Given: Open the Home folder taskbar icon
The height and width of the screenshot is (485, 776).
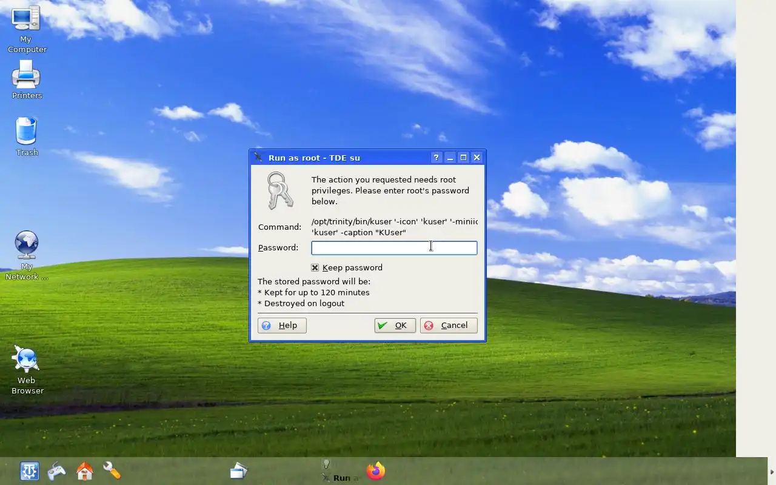Looking at the screenshot, I should (85, 471).
